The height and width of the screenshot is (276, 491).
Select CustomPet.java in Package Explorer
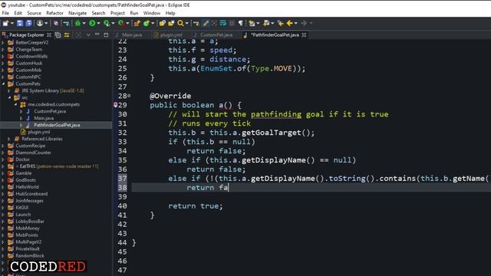pyautogui.click(x=50, y=111)
